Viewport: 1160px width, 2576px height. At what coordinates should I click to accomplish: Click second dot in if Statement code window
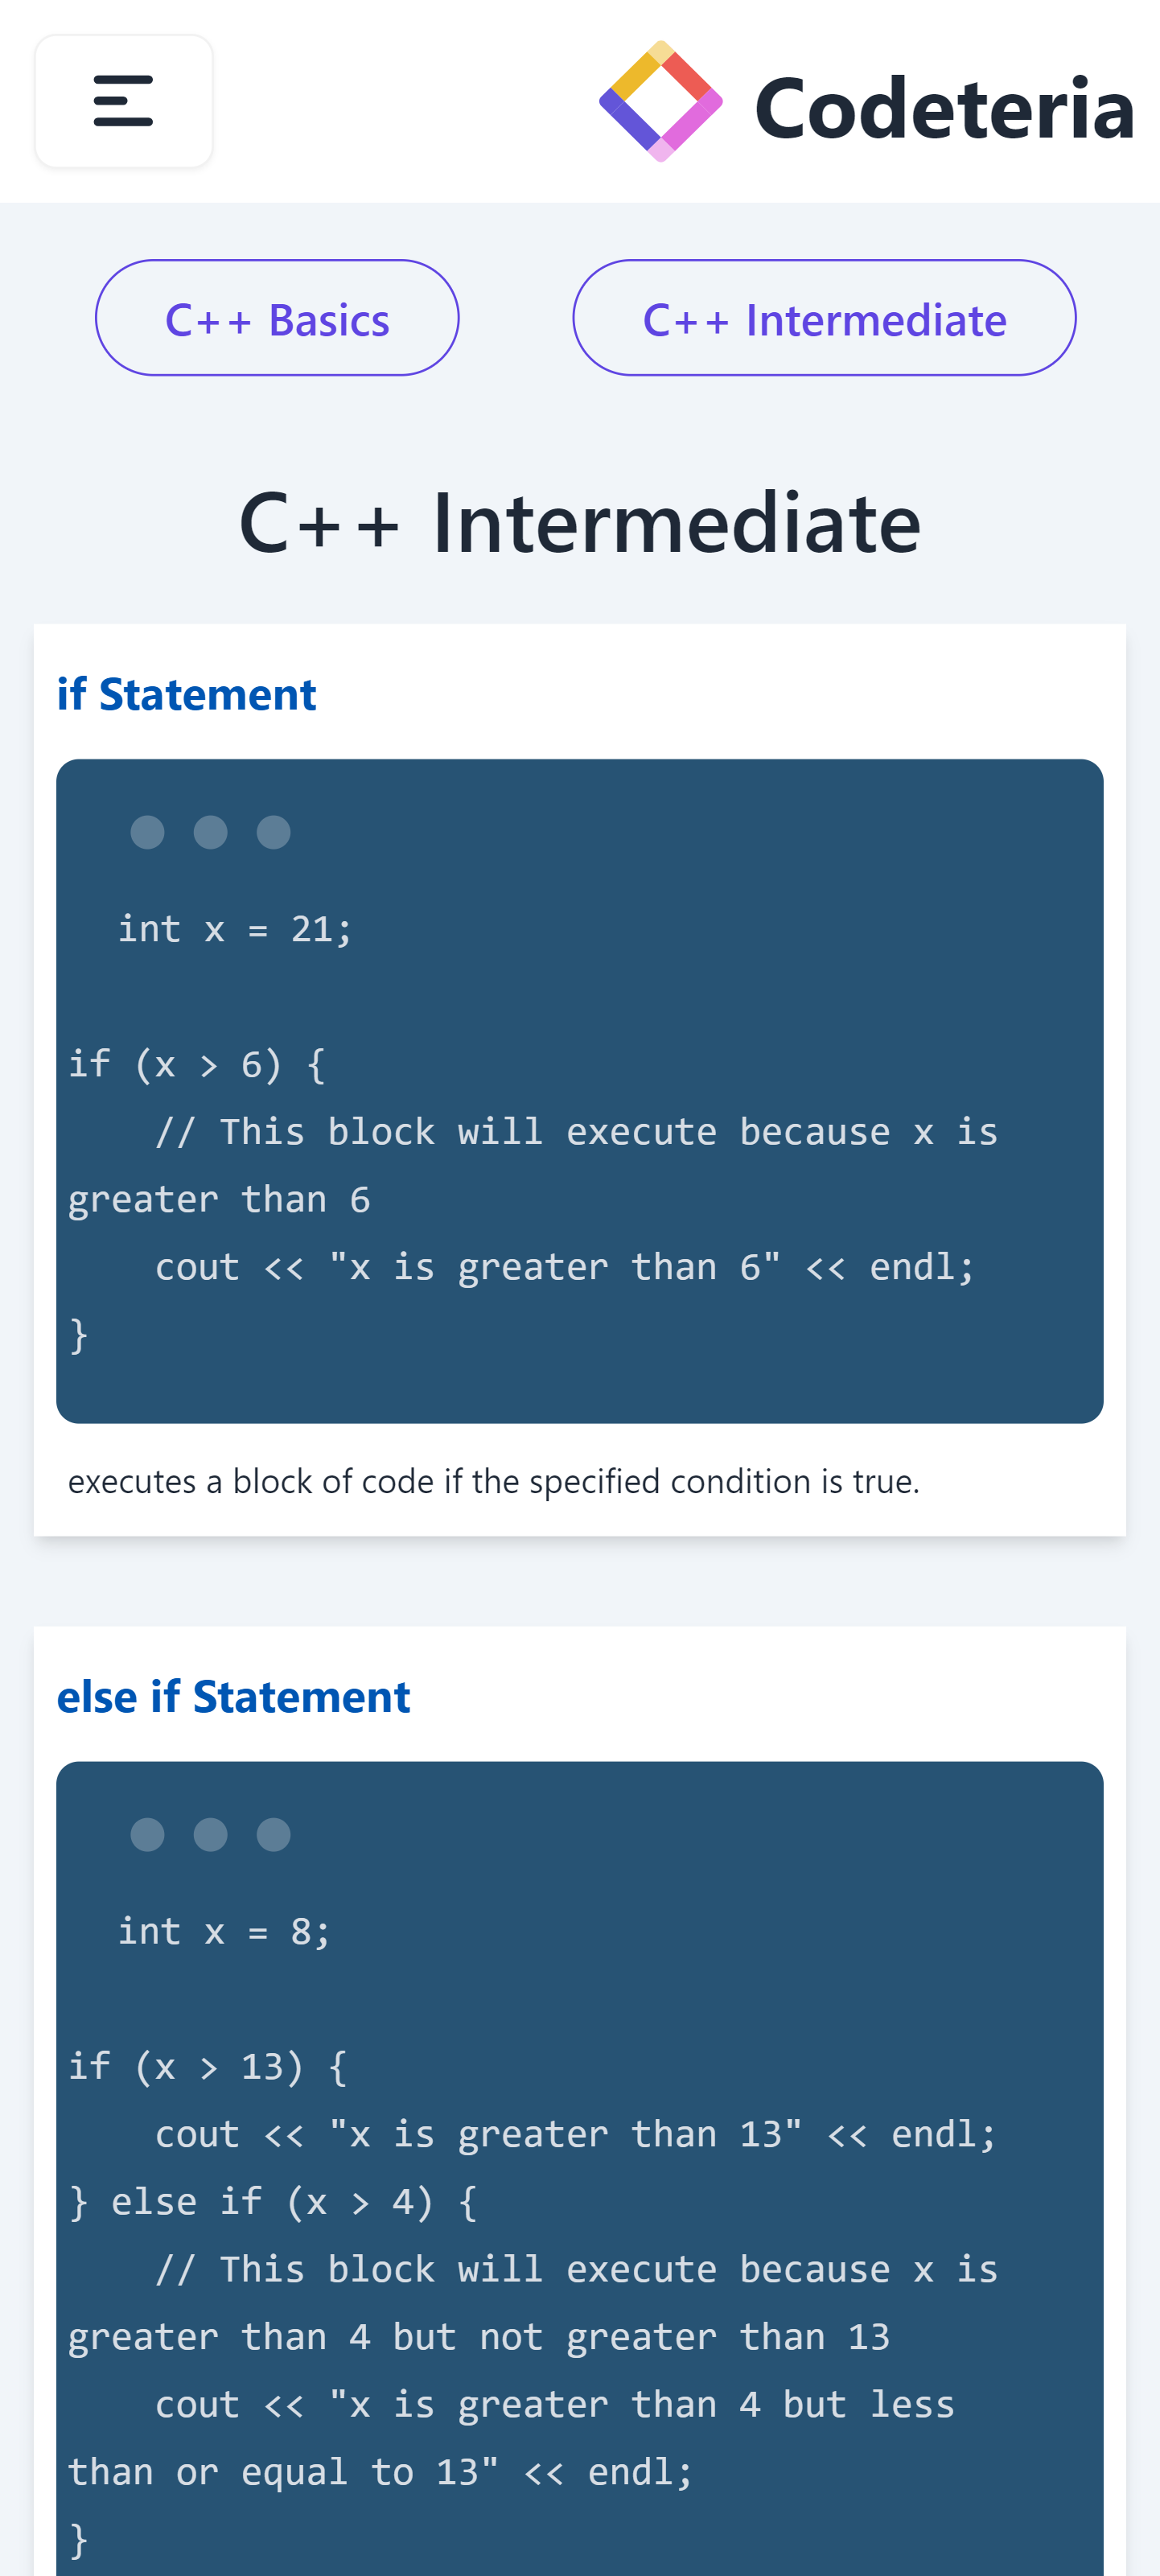[x=210, y=832]
